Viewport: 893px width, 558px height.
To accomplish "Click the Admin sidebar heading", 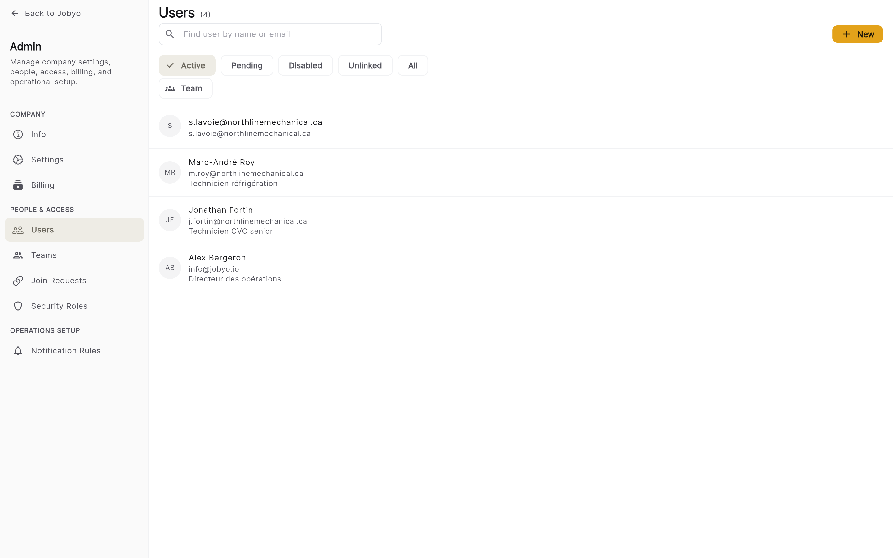I will [25, 47].
